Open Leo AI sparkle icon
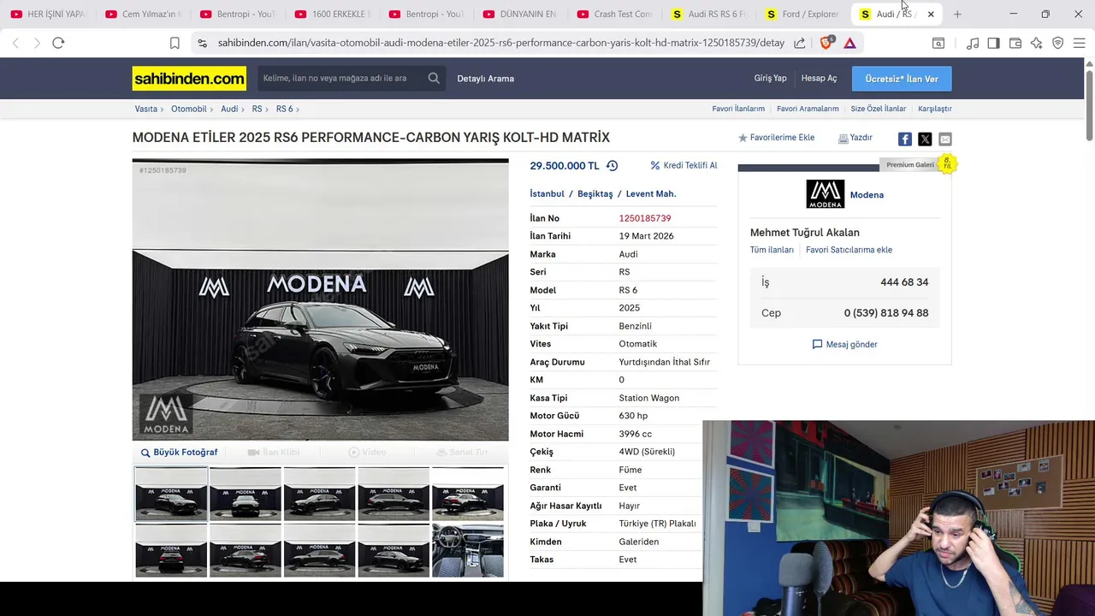1095x616 pixels. point(1036,43)
